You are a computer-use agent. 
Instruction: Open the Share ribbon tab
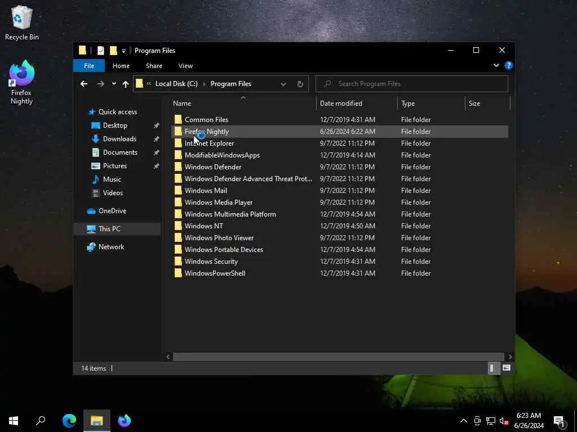point(154,66)
